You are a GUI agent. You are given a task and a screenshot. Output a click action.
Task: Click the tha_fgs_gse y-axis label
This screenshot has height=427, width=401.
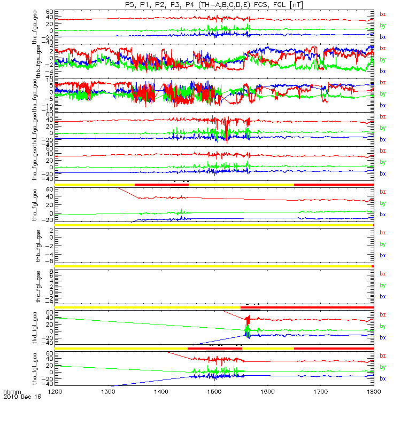click(x=35, y=27)
